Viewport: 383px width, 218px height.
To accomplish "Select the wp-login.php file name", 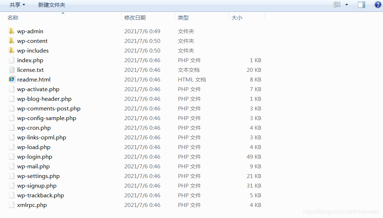I will (35, 157).
